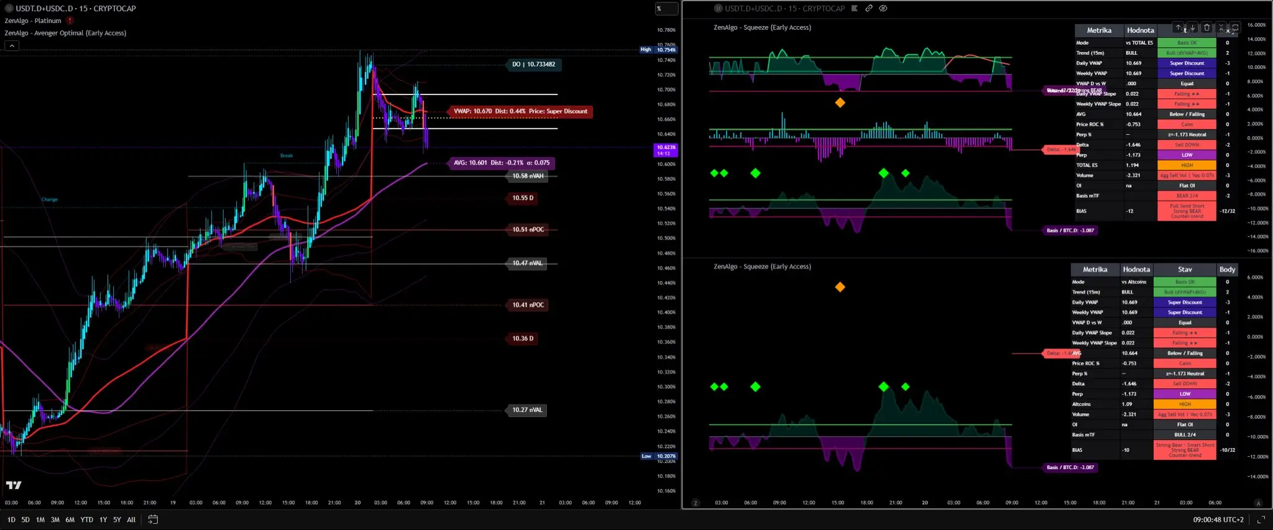This screenshot has width=1273, height=530.
Task: Click 'Break' label on the left chart
Action: 287,155
